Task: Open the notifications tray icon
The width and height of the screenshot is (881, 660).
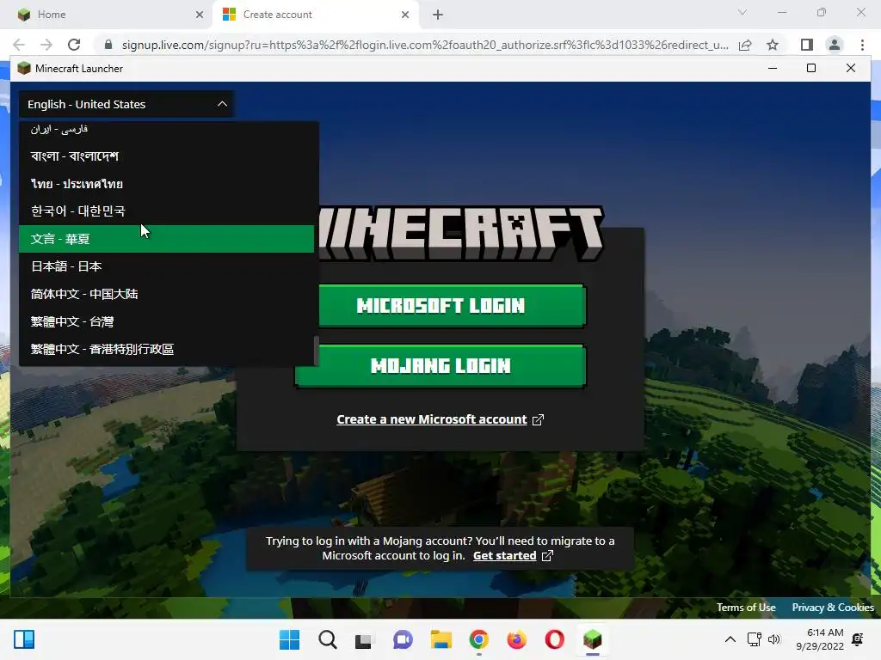Action: (x=858, y=639)
